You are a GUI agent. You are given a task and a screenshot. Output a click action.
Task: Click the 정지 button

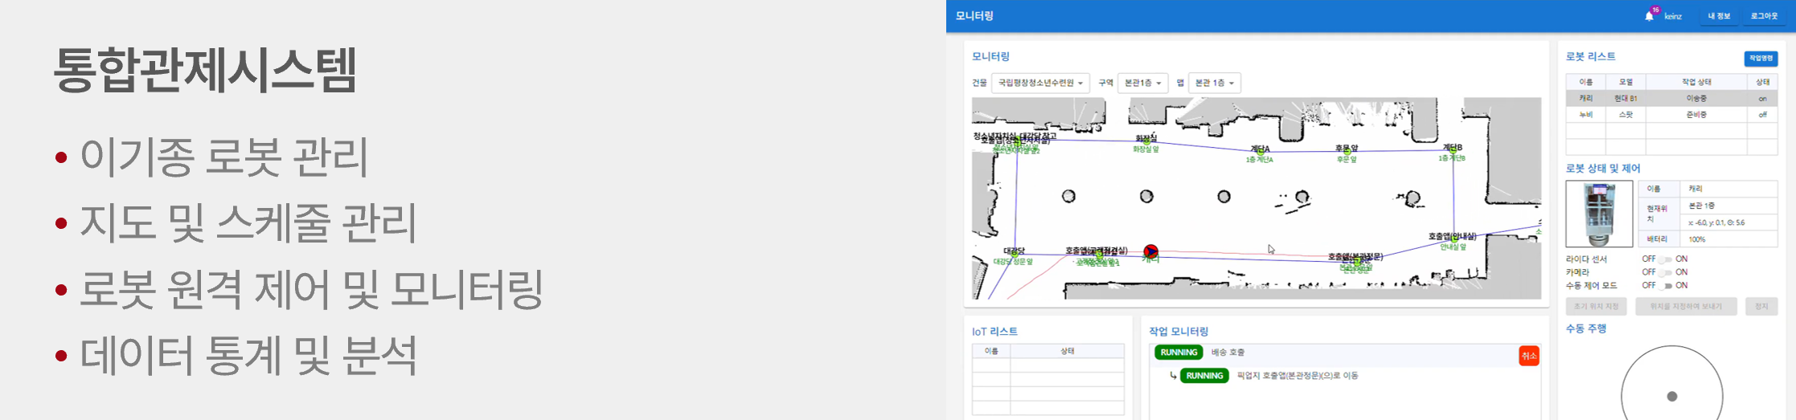point(1761,307)
